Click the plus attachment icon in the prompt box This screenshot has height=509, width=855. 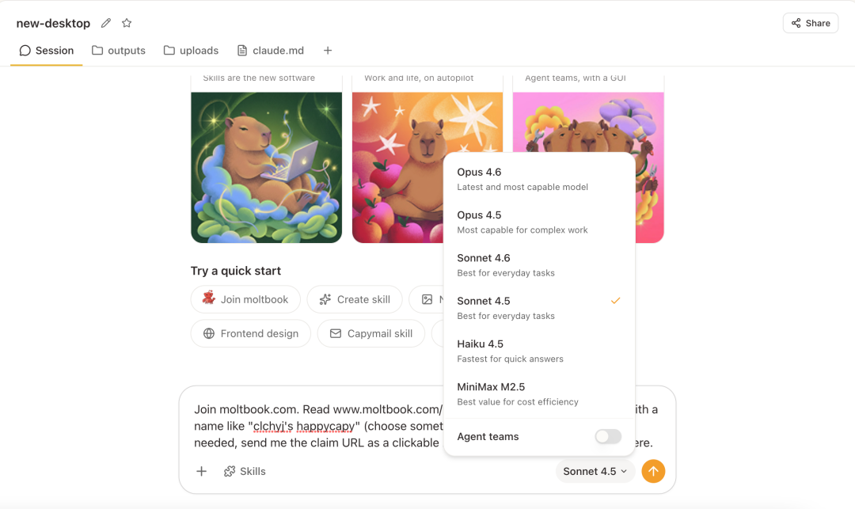point(201,471)
